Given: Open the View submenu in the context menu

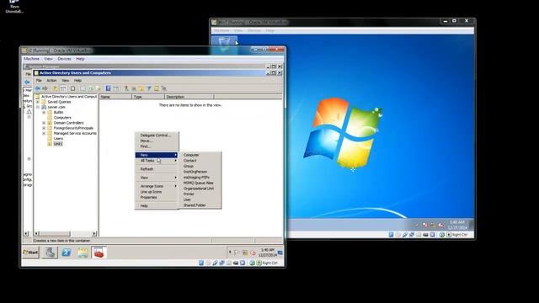Looking at the screenshot, I should (x=157, y=178).
